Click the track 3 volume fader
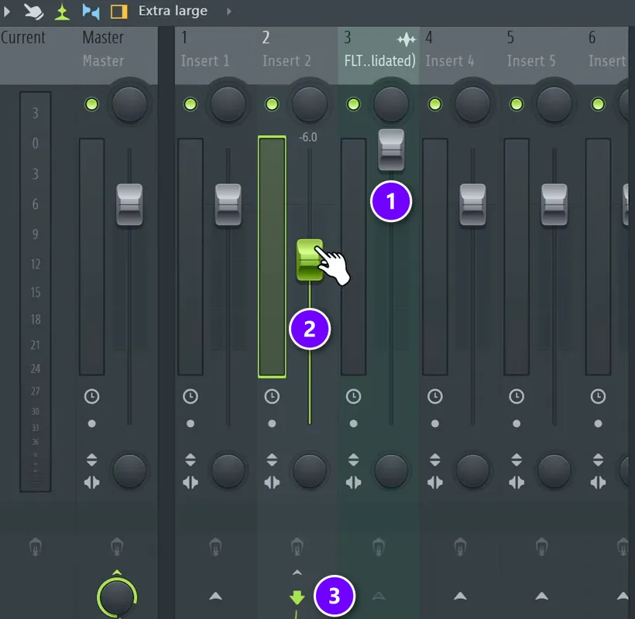 click(x=391, y=149)
